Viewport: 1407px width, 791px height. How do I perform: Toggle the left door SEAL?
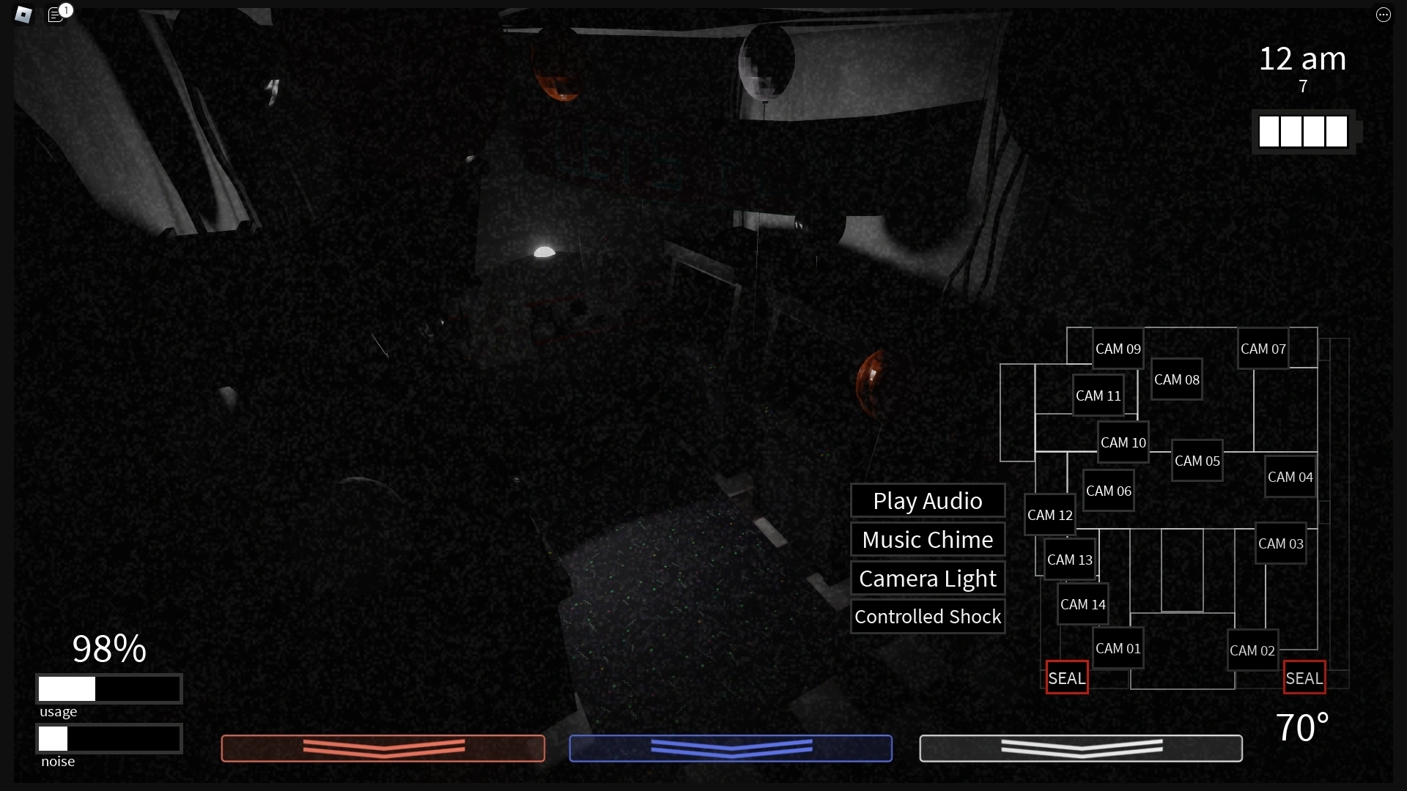[1066, 678]
